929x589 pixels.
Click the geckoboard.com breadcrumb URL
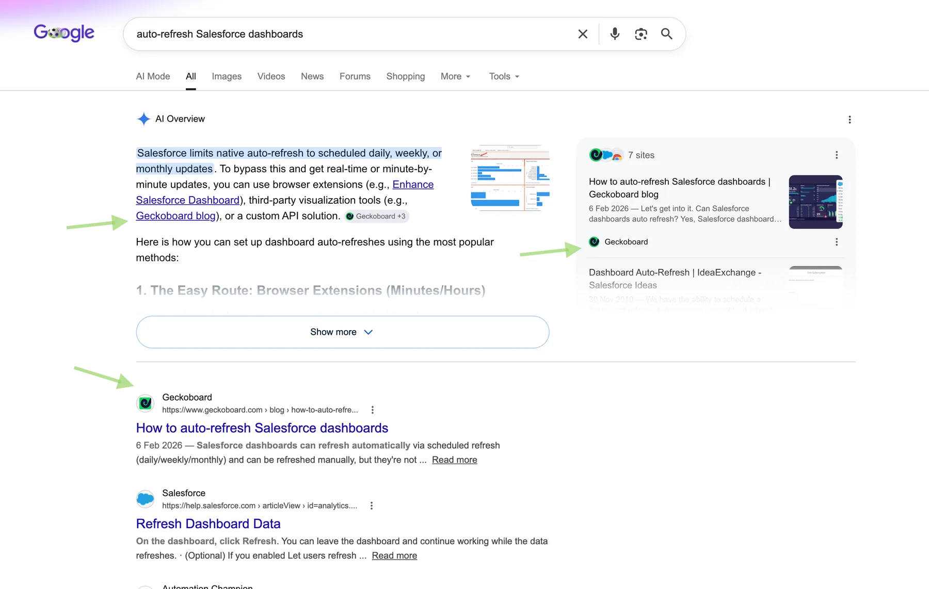(x=260, y=410)
